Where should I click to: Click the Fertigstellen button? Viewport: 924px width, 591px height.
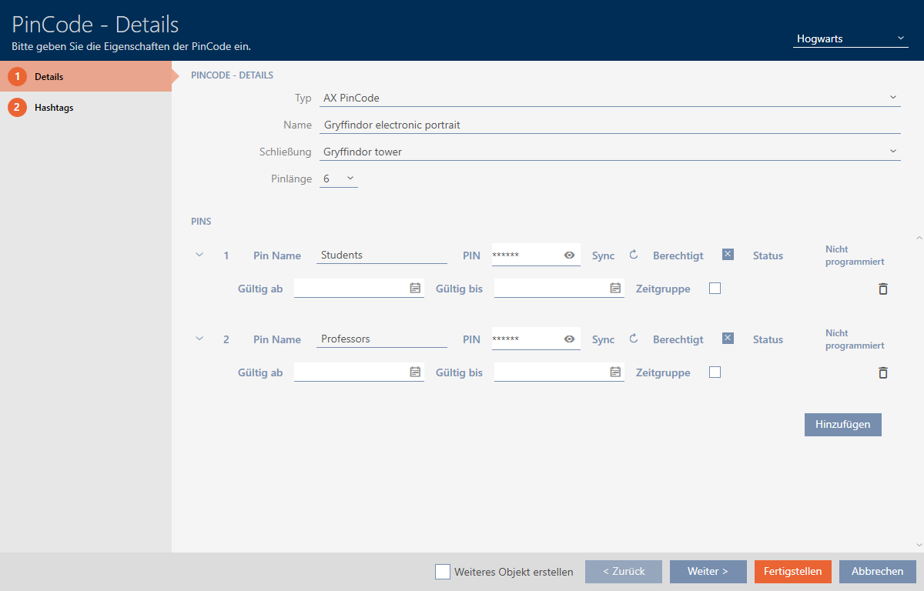pyautogui.click(x=792, y=572)
